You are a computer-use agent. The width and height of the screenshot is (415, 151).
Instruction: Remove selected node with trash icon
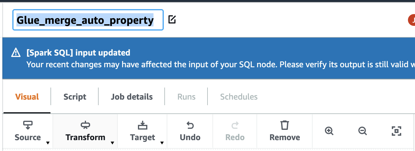[x=284, y=125]
